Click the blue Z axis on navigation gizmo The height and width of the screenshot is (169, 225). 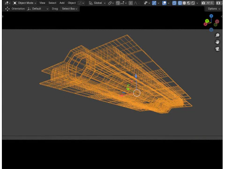(x=211, y=16)
